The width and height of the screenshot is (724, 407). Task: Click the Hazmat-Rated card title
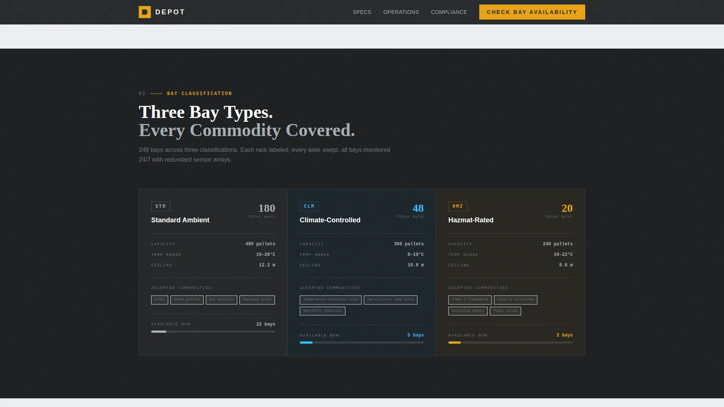471,220
